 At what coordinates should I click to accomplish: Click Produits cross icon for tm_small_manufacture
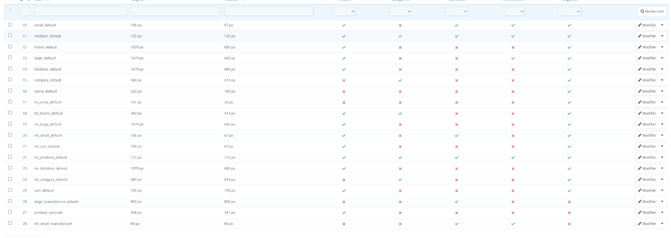pyautogui.click(x=344, y=224)
